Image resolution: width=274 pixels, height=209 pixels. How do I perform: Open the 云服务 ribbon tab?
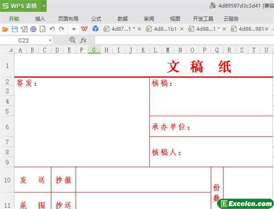(231, 19)
